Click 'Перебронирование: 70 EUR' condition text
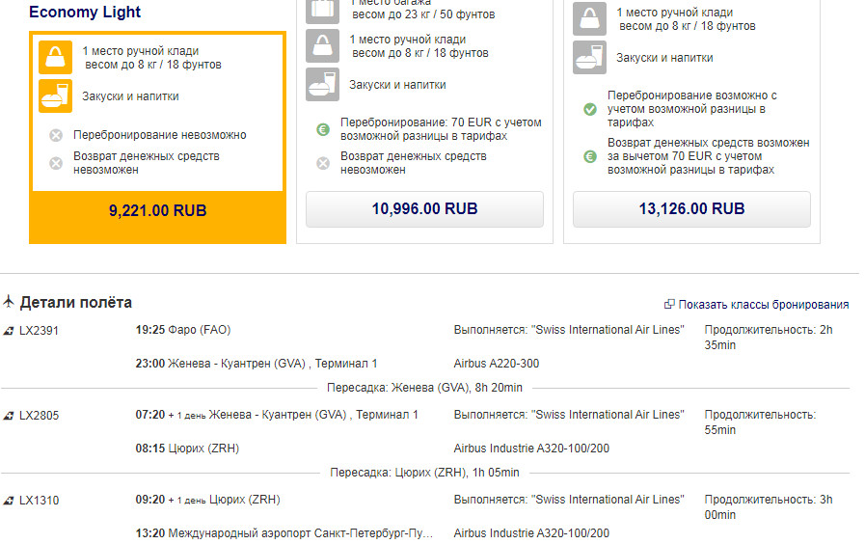865x544 pixels. click(x=441, y=129)
